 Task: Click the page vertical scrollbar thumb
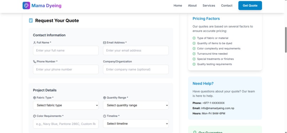tap(286, 40)
